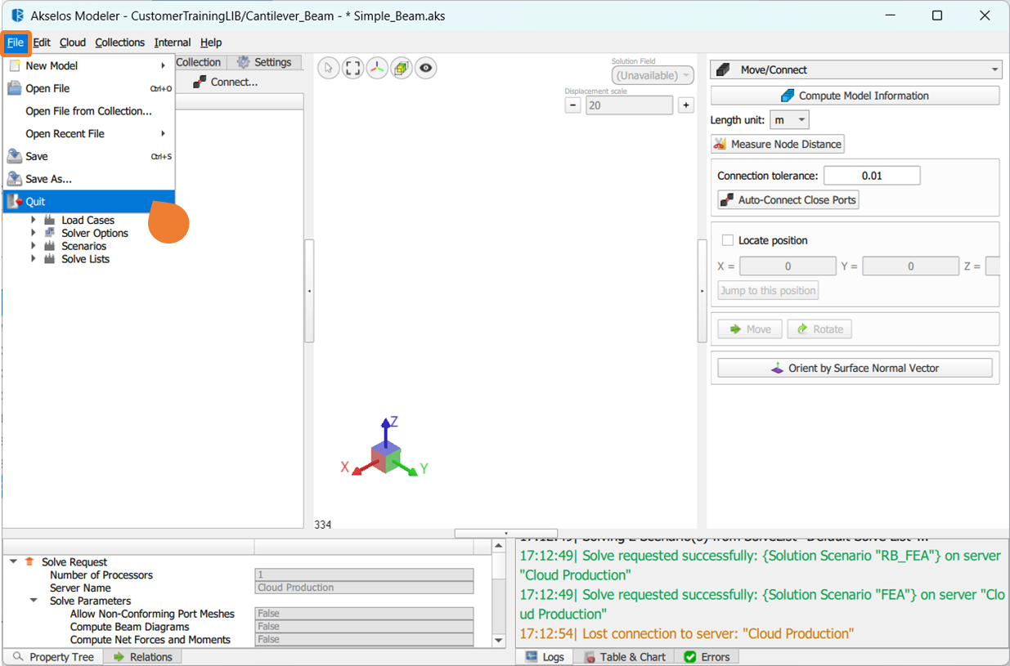1010x666 pixels.
Task: Click the Auto-Connect Close Ports icon
Action: pos(726,199)
